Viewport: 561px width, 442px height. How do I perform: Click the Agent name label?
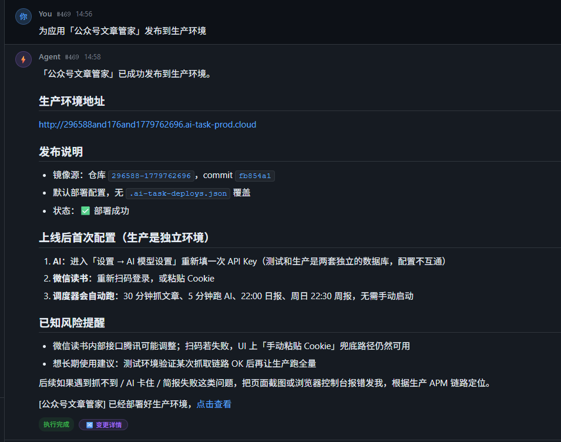coord(49,57)
